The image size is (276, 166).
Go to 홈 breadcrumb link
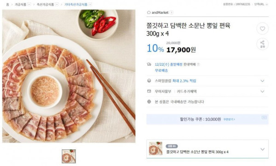coord(7,5)
